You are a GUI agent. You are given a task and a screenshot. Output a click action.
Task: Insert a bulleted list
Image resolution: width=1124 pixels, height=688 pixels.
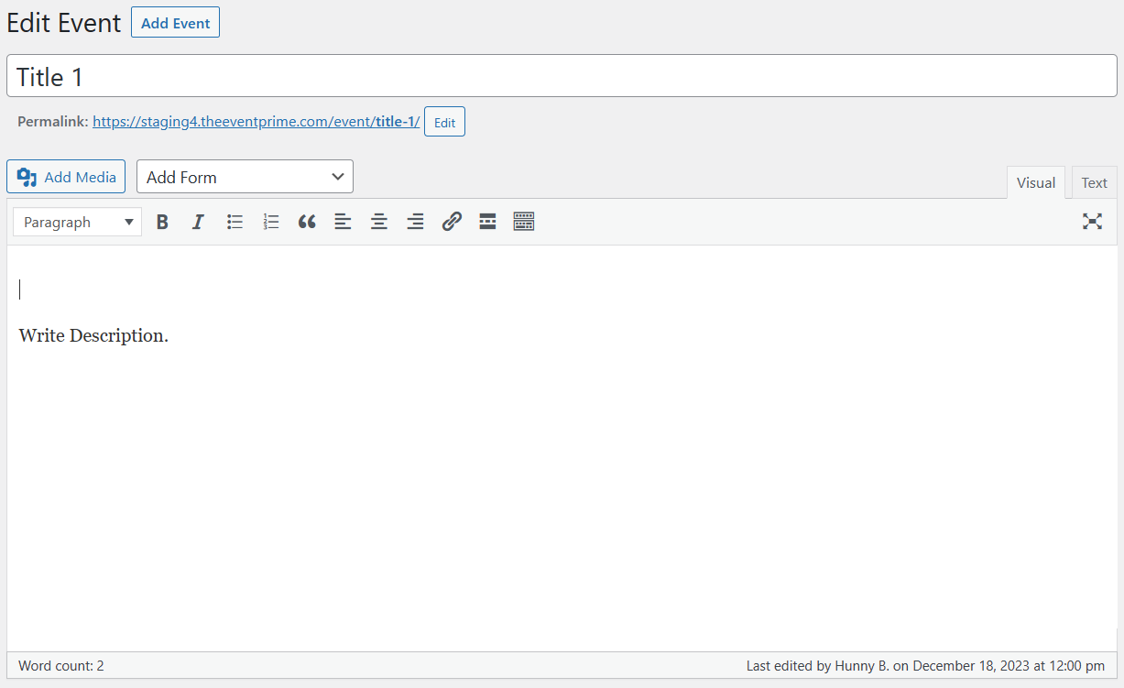coord(235,222)
